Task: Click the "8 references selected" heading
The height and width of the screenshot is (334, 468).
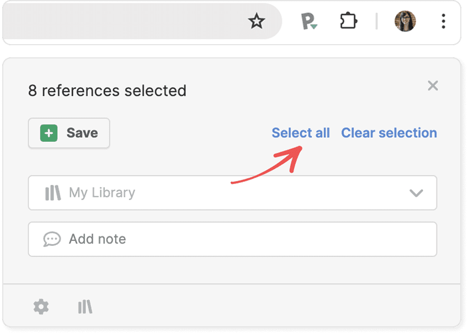Action: tap(107, 90)
